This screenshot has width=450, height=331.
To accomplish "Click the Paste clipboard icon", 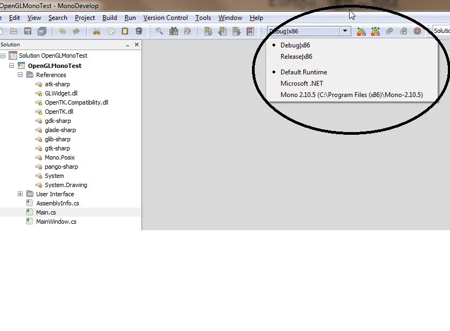I will click(125, 31).
